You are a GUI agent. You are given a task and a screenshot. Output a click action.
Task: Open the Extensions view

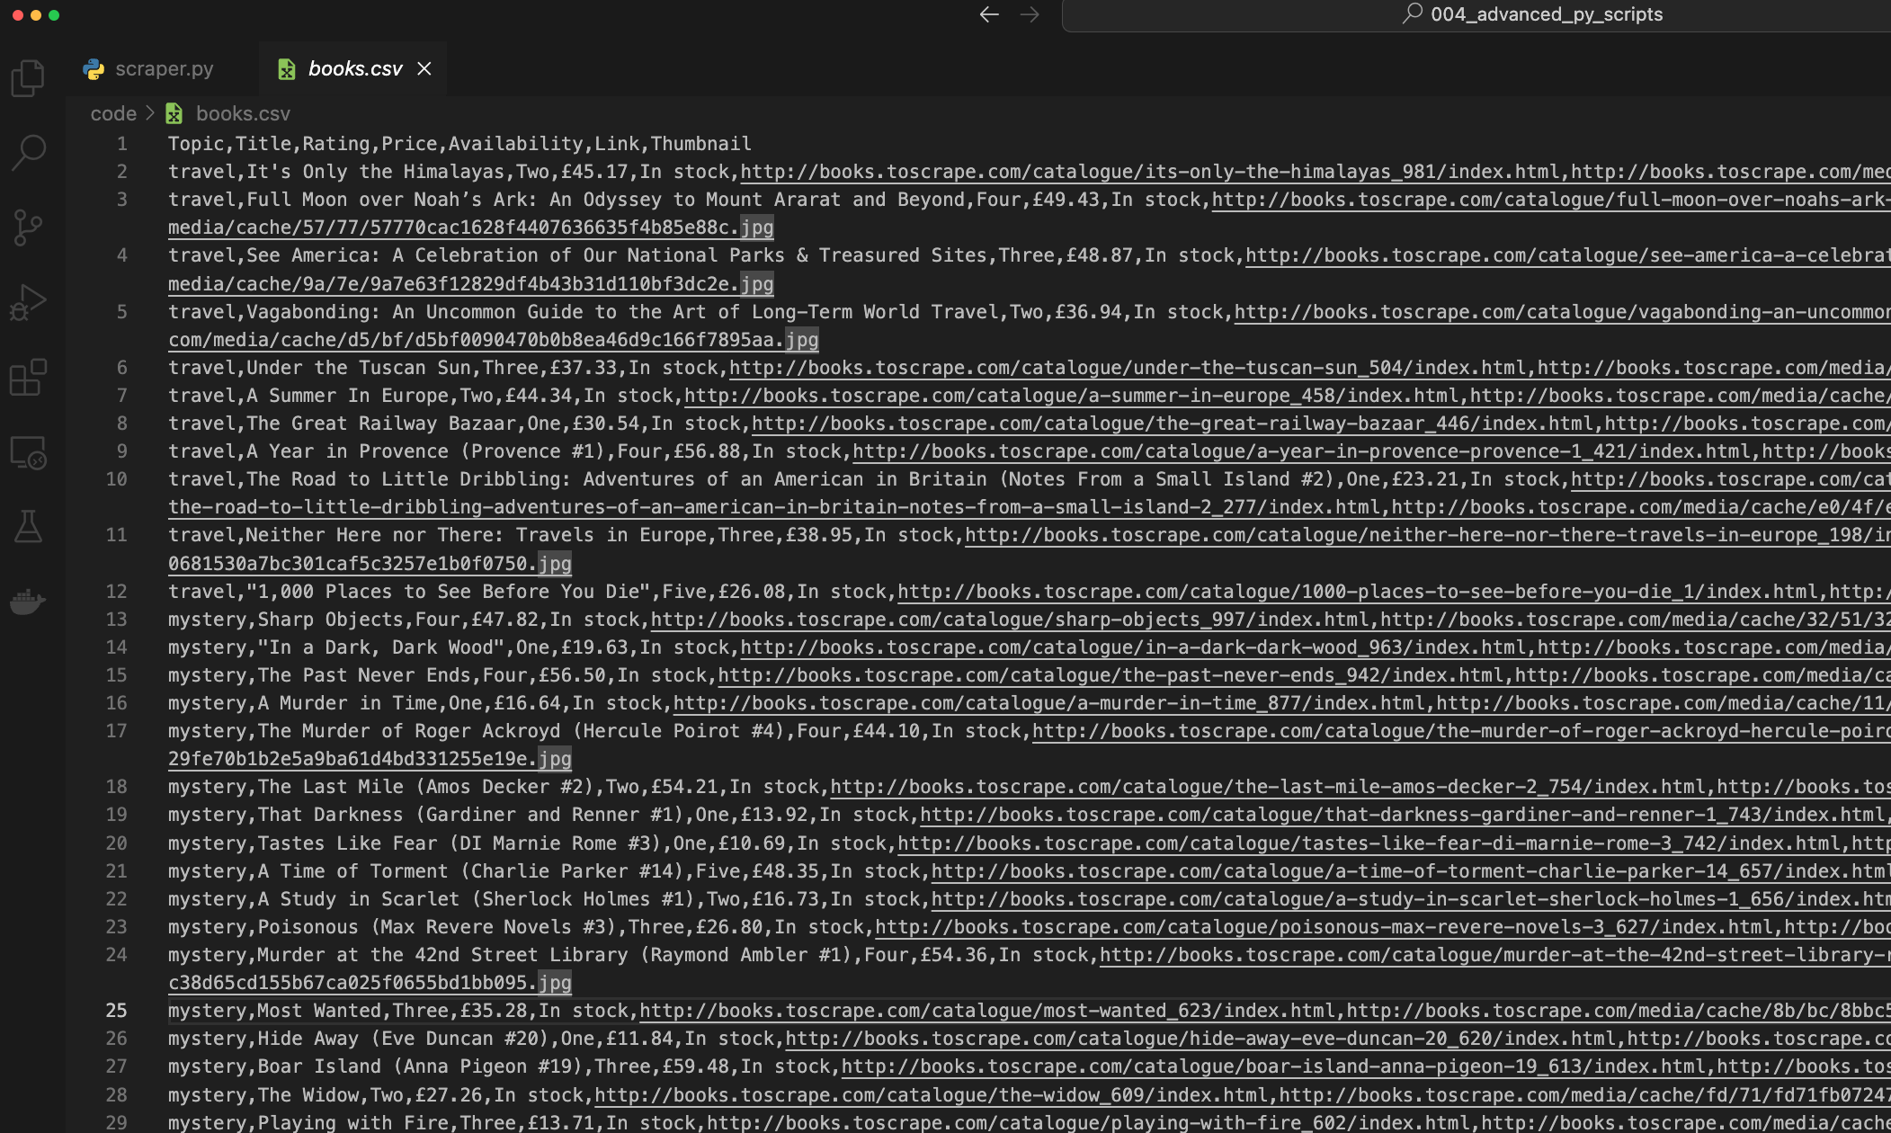[x=28, y=379]
